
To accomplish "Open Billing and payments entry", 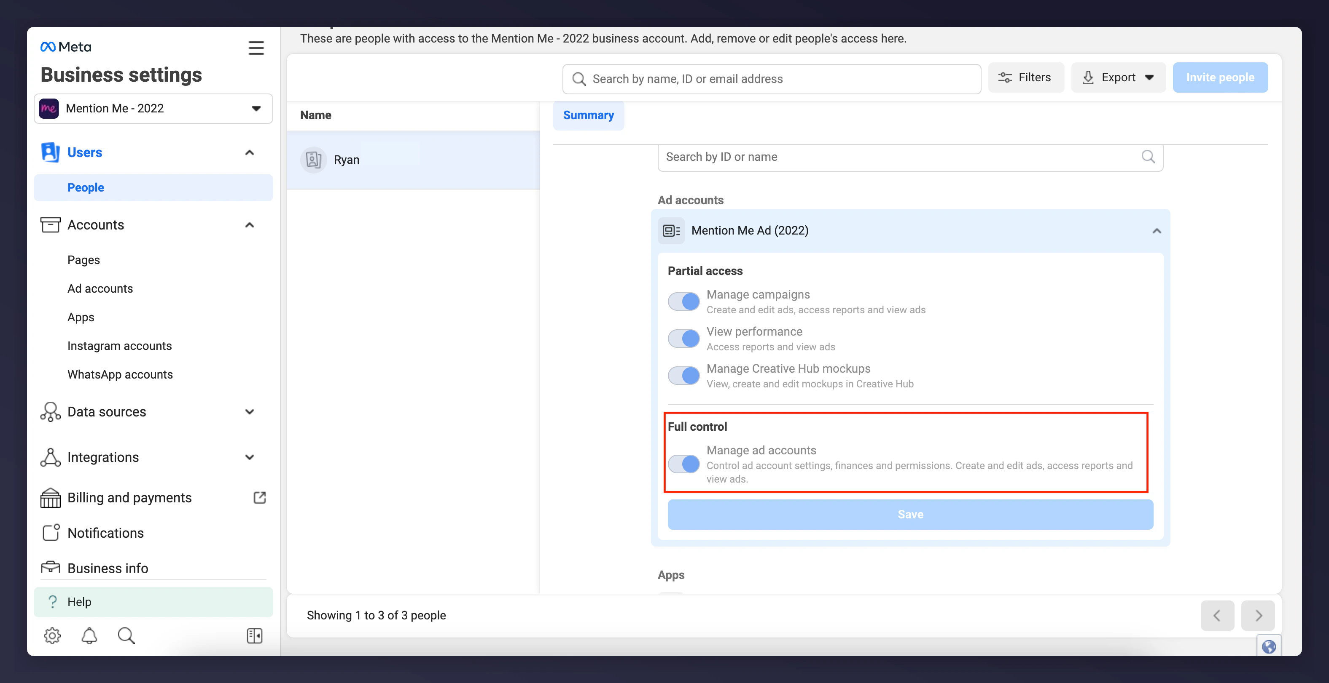I will click(x=129, y=498).
